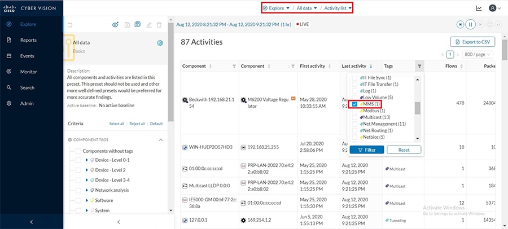The width and height of the screenshot is (508, 229).
Task: Go to the next page arrow
Action: (457, 55)
